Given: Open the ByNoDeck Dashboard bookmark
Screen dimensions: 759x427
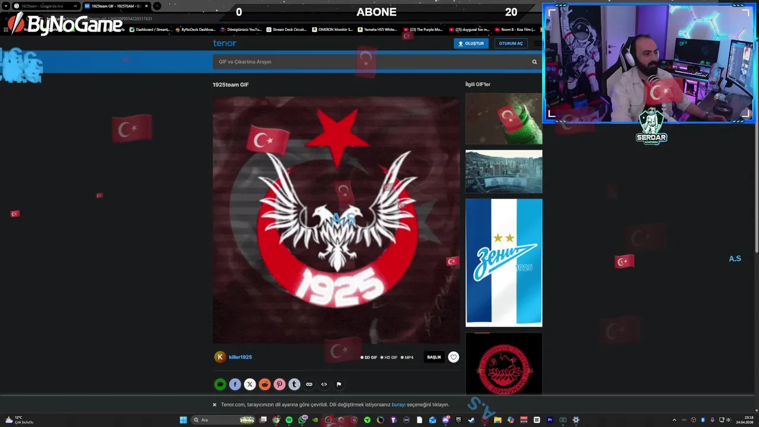Looking at the screenshot, I should [195, 29].
